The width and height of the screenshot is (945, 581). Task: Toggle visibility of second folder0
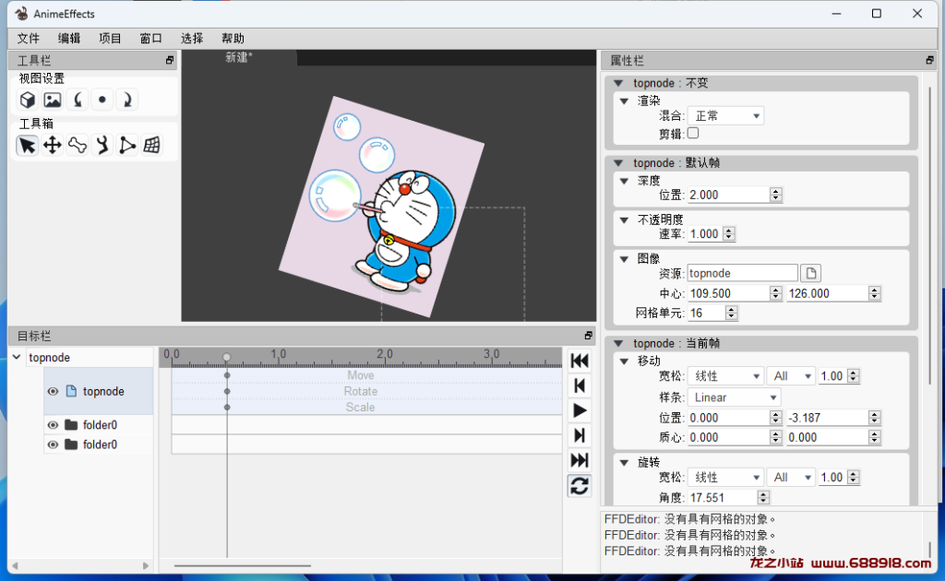[53, 445]
